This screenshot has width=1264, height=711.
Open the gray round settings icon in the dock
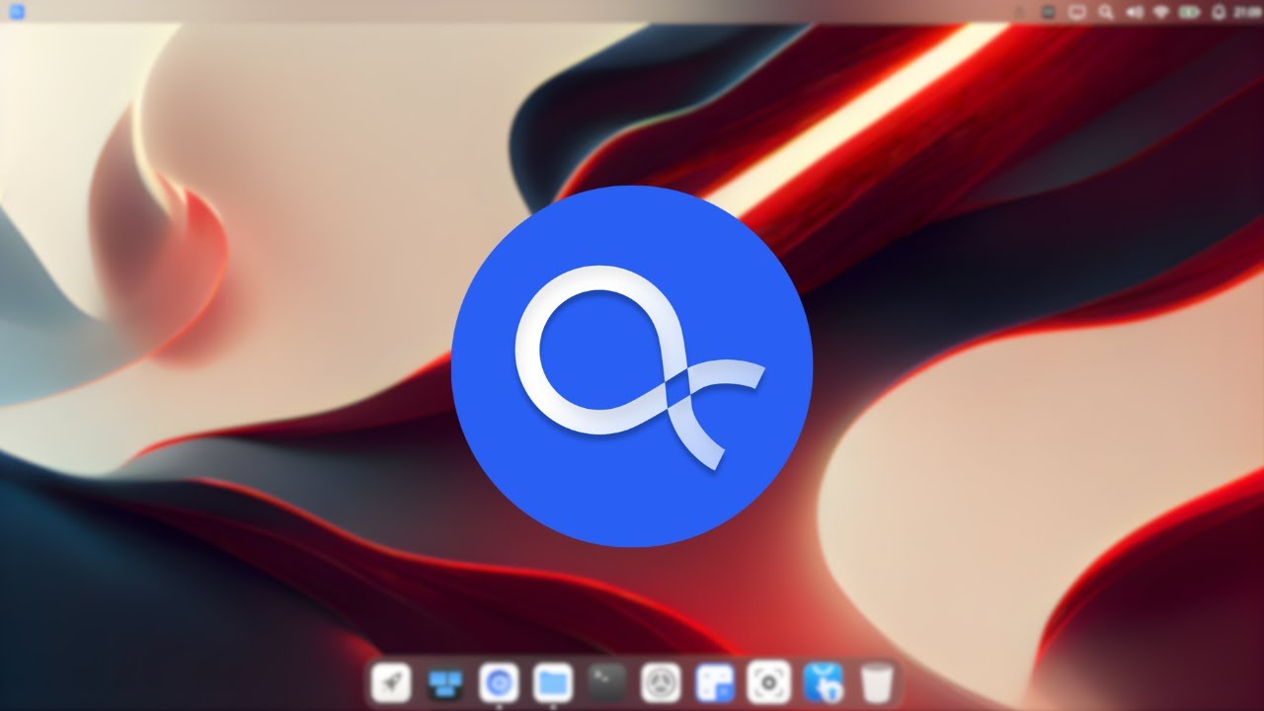click(661, 681)
